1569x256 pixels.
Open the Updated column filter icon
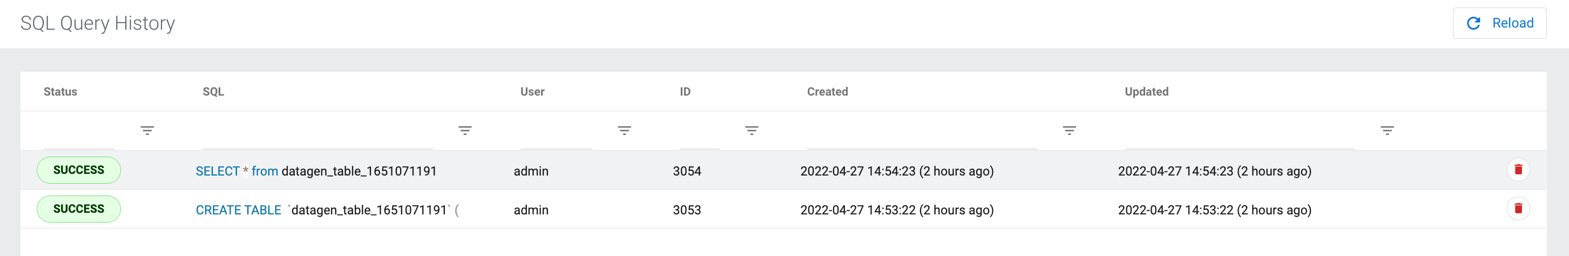pos(1388,131)
